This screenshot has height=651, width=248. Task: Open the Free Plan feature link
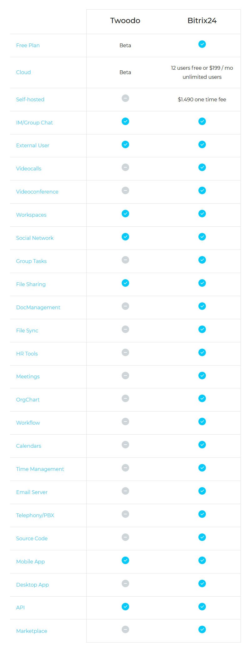tap(28, 45)
